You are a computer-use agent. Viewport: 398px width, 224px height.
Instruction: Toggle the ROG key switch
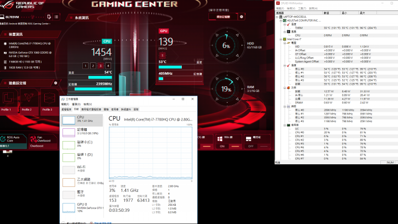point(207,146)
